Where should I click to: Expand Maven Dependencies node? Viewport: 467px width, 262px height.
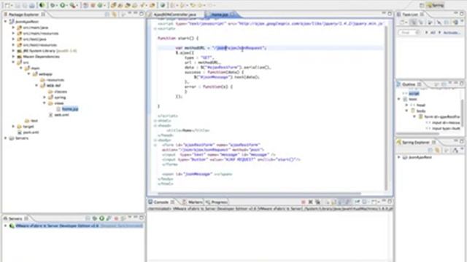click(x=13, y=57)
